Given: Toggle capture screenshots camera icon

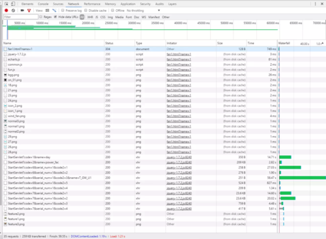Looking at the screenshot, I should pyautogui.click(x=22, y=10).
